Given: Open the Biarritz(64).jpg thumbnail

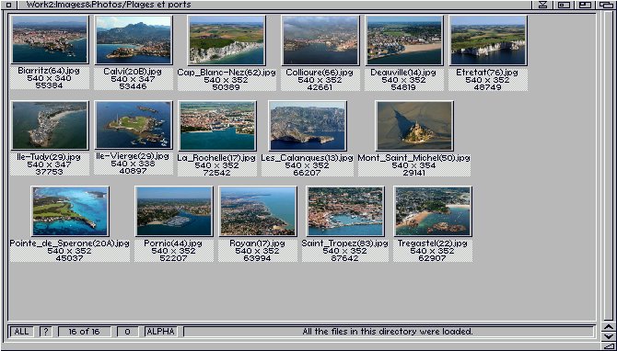Looking at the screenshot, I should click(50, 40).
